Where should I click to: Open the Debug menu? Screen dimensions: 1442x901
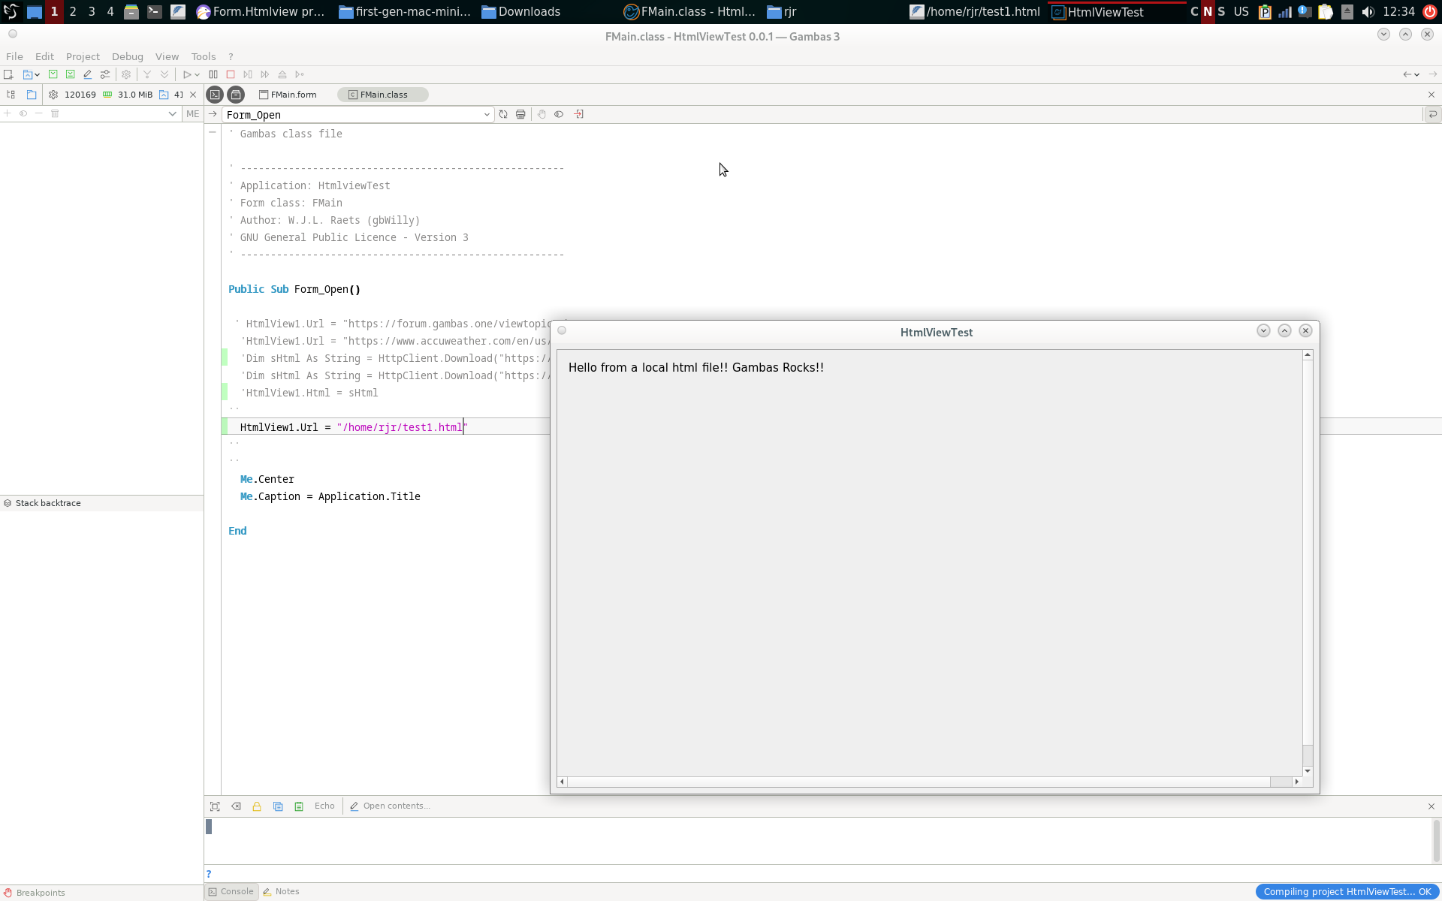coord(127,56)
